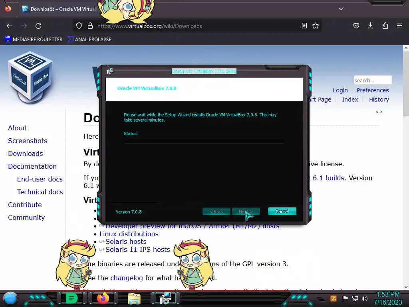The image size is (409, 307).
Task: Open Solaris hosts link
Action: pyautogui.click(x=126, y=241)
